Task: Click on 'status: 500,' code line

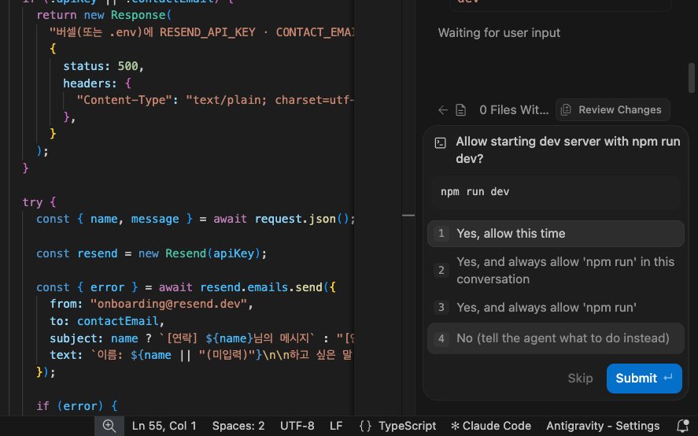Action: [103, 66]
